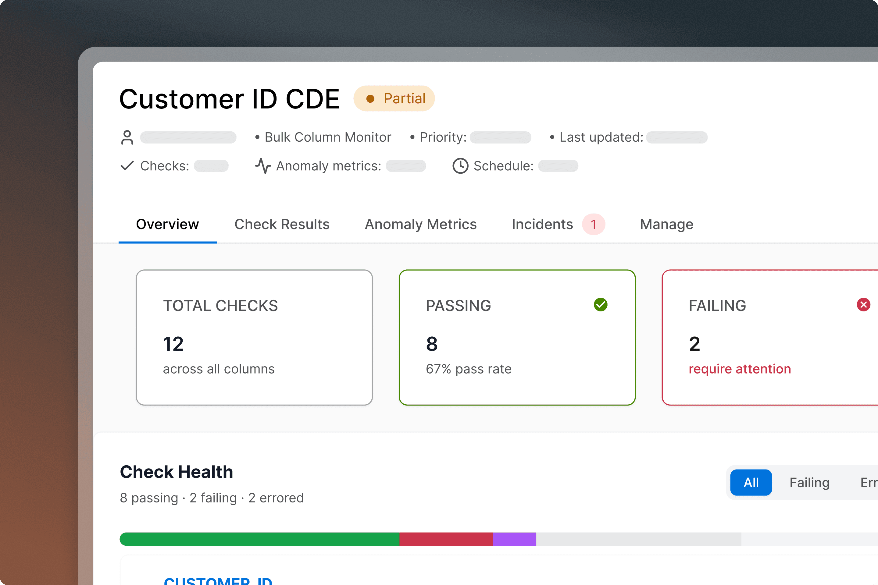The image size is (878, 585).
Task: Click the red failing X icon
Action: point(863,305)
